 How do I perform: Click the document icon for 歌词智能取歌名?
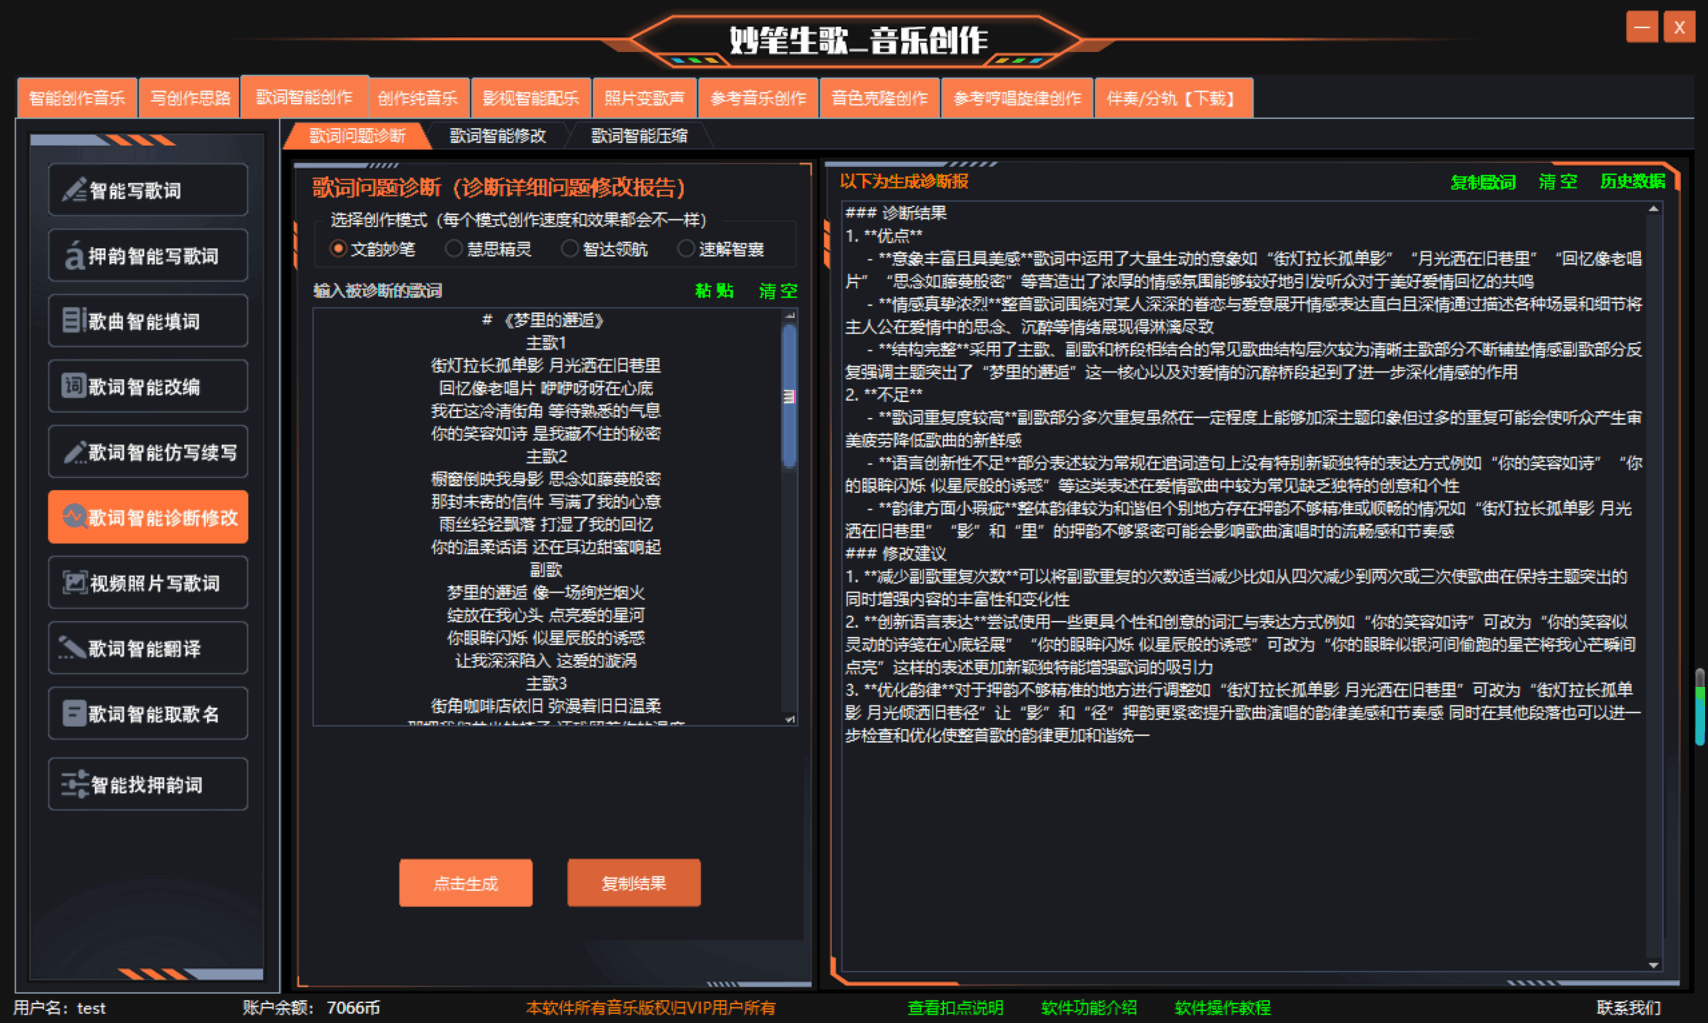click(x=73, y=714)
